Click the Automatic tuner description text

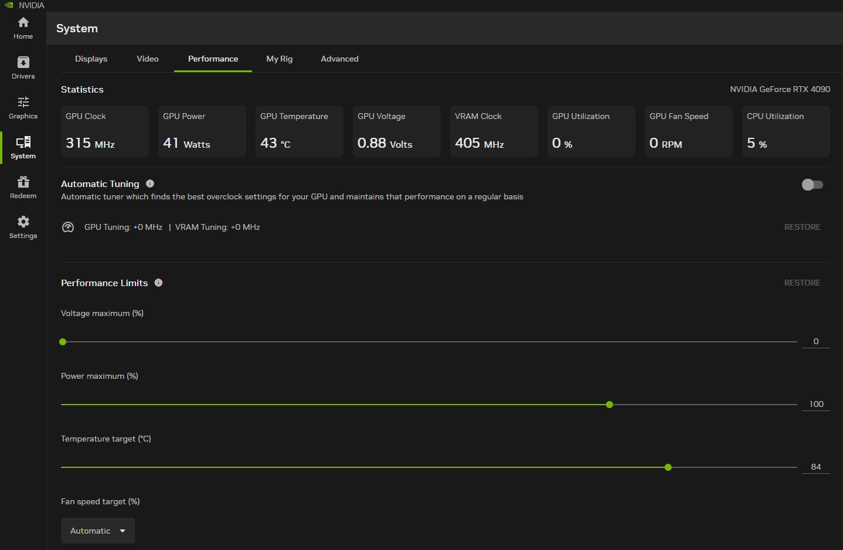pyautogui.click(x=292, y=196)
